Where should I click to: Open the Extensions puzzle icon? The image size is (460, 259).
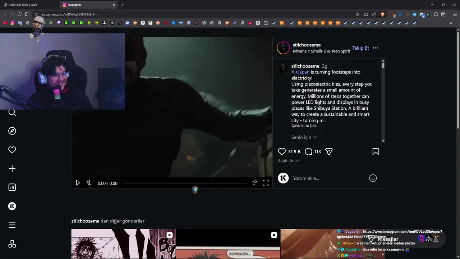pyautogui.click(x=436, y=14)
